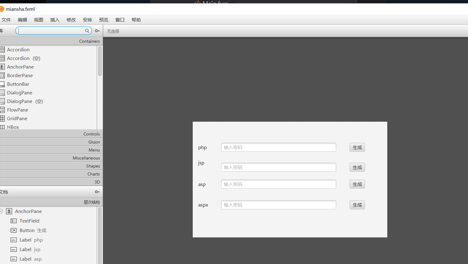Expand the Charts library section
The image size is (468, 264).
pos(51,174)
